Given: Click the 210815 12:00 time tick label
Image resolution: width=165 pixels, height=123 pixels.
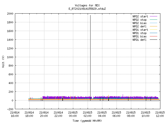Looking at the screenshot, I should point(160,114).
